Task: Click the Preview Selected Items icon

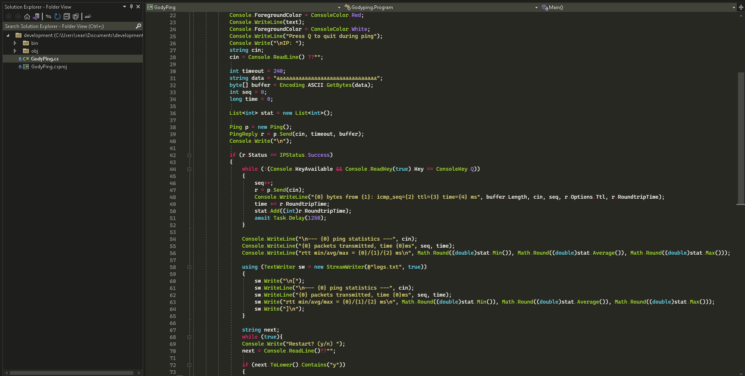Action: pyautogui.click(x=88, y=16)
